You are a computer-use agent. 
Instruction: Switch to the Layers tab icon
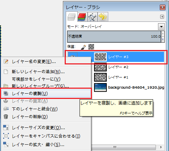(71, 17)
